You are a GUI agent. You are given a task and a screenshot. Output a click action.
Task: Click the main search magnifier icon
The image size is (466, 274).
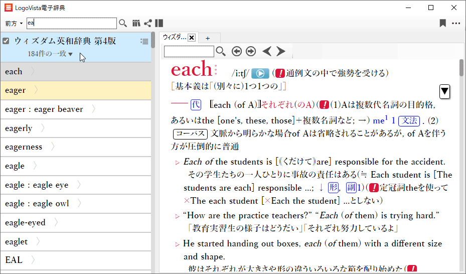123,23
